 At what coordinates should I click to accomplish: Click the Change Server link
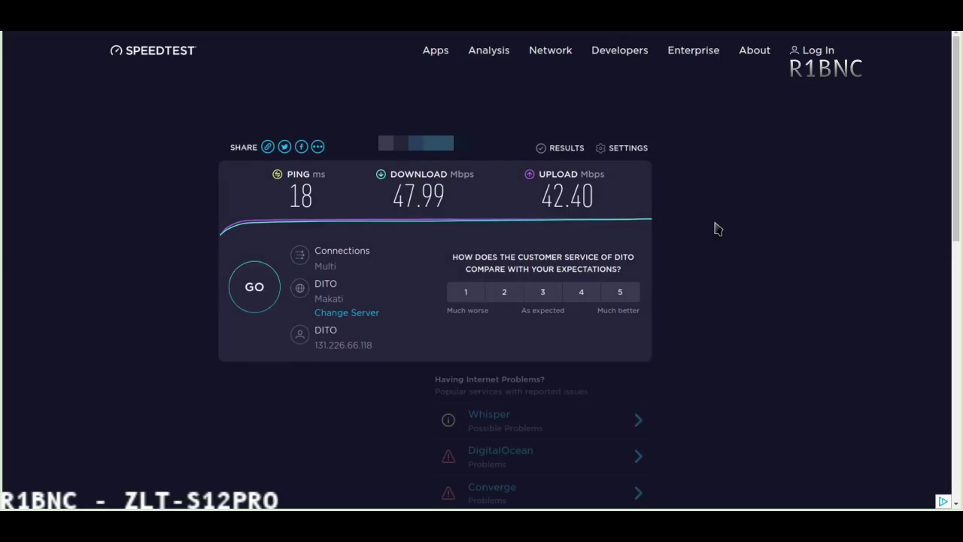click(x=347, y=312)
